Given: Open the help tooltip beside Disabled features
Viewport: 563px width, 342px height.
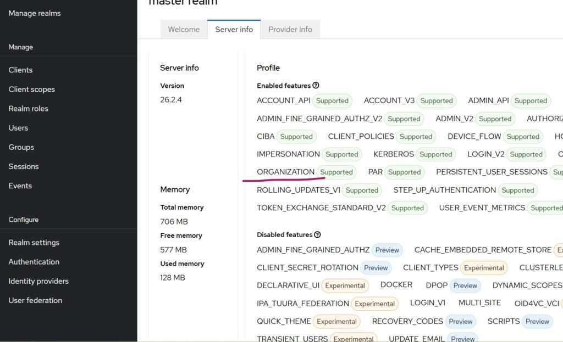Looking at the screenshot, I should (x=318, y=234).
